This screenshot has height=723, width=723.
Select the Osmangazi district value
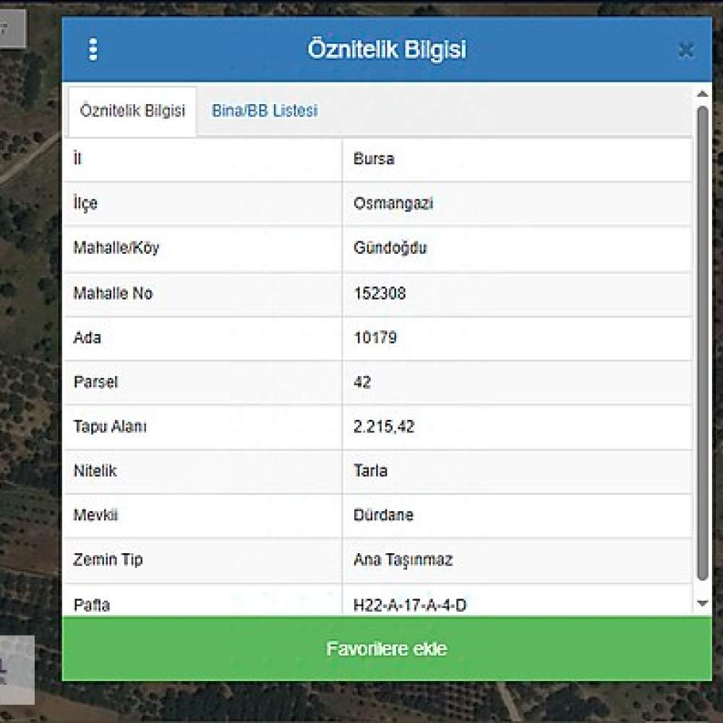coord(393,203)
